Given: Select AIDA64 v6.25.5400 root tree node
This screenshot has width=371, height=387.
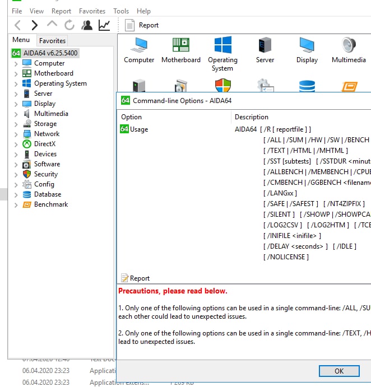Looking at the screenshot, I should click(x=45, y=53).
